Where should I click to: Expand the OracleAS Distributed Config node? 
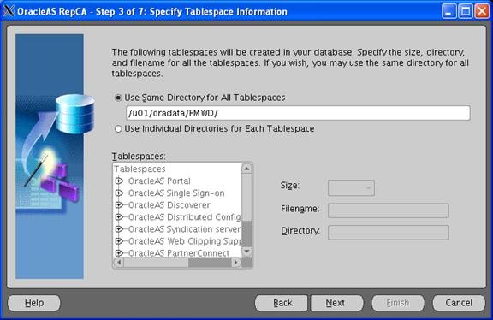(119, 216)
